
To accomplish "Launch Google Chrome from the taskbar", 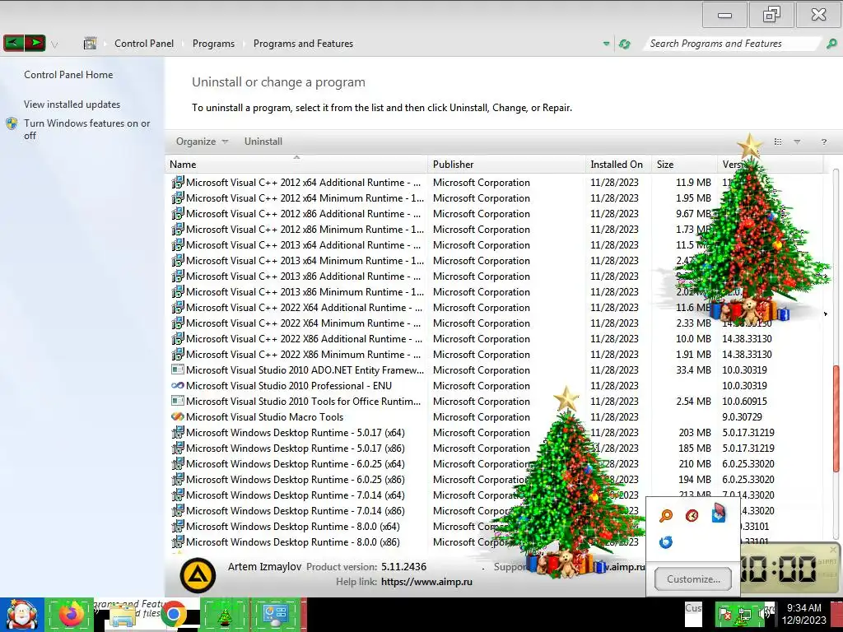I will (x=173, y=614).
